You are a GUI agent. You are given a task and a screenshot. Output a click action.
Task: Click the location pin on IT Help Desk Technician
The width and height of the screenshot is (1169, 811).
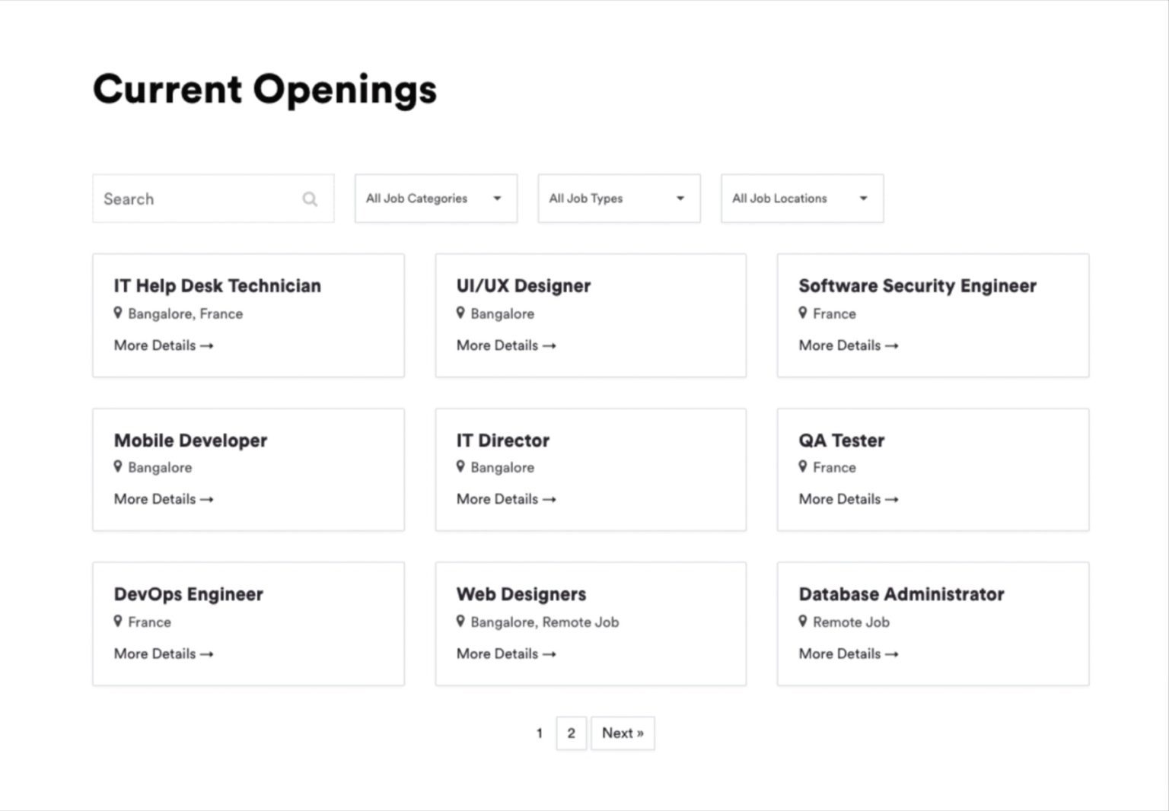pyautogui.click(x=119, y=313)
